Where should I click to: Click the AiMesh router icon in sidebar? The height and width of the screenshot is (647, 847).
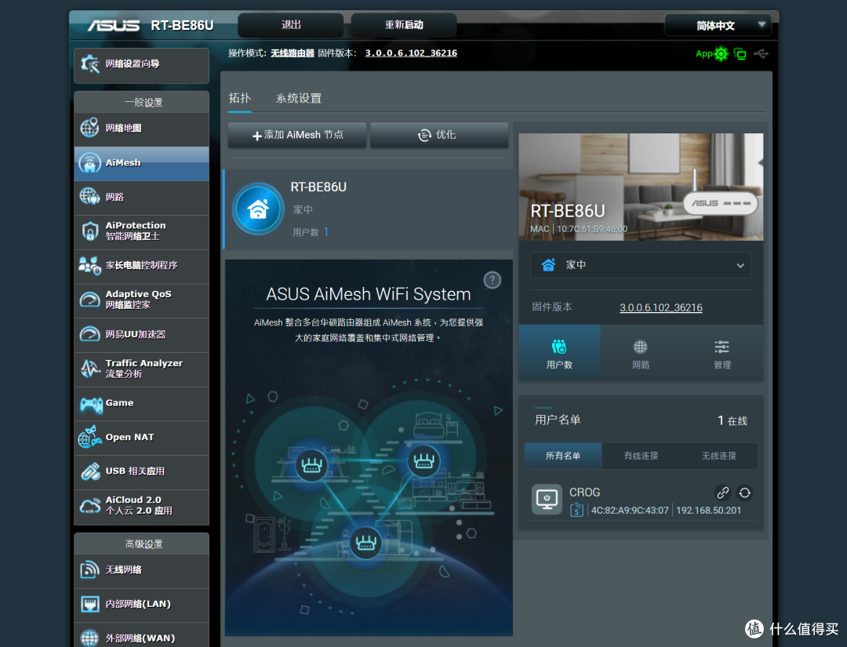(x=89, y=162)
